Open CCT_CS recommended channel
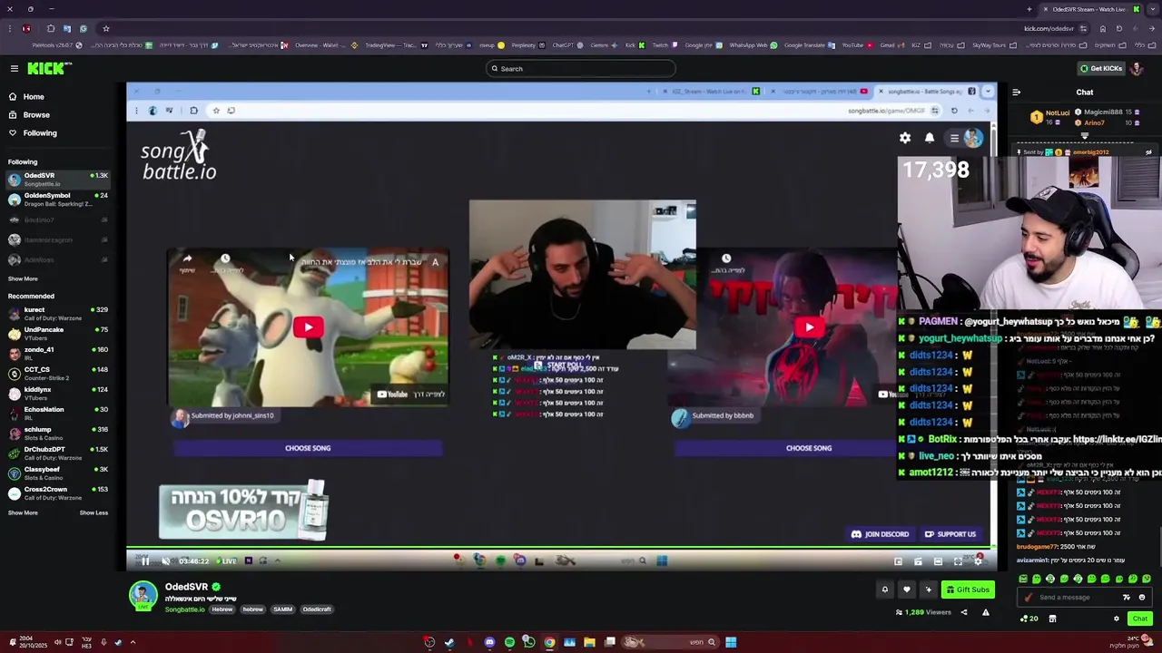 [x=58, y=373]
